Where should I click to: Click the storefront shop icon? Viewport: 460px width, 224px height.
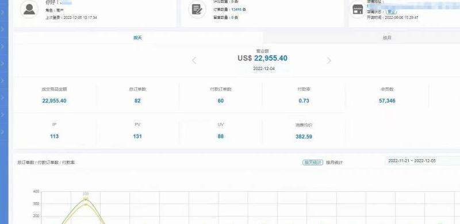[358, 9]
